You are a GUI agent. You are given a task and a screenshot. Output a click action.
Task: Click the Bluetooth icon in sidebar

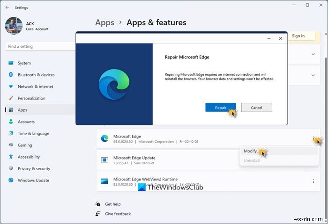coord(11,74)
